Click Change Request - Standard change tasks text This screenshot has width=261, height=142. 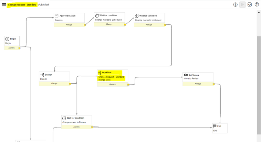(111, 78)
